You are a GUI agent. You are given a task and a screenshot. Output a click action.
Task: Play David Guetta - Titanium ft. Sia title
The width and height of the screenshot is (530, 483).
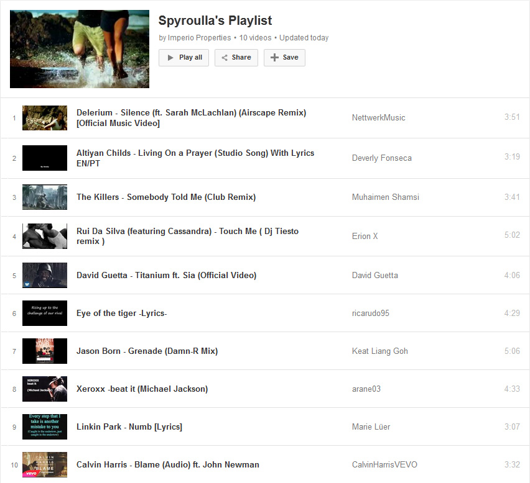[166, 275]
